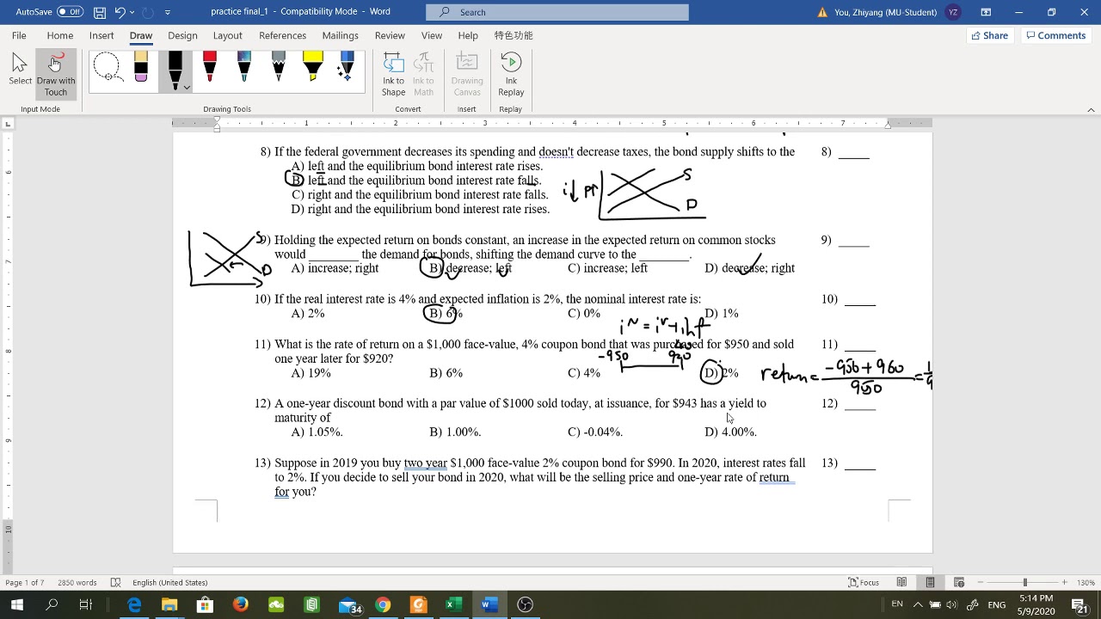This screenshot has width=1101, height=619.
Task: Collapse the ribbon with chevron
Action: pyautogui.click(x=1091, y=110)
